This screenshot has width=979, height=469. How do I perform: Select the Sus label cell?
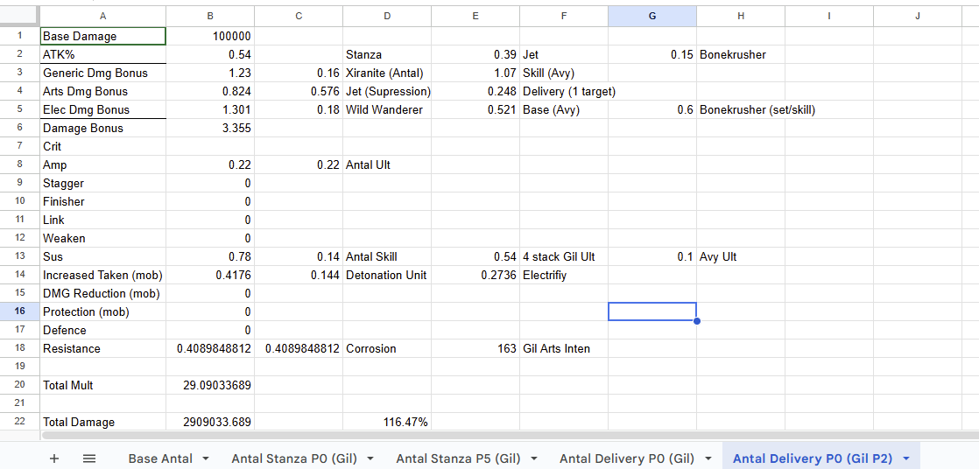click(x=103, y=257)
